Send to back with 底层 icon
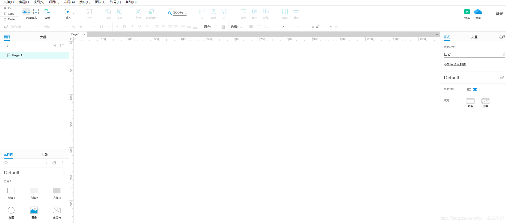The height and width of the screenshot is (223, 506). tap(119, 12)
